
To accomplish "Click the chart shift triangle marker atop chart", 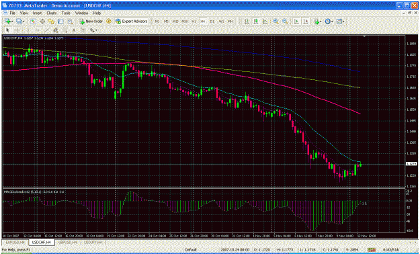I will [x=364, y=36].
